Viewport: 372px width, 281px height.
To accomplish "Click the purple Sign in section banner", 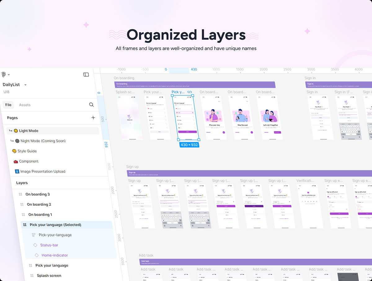I will 339,85.
